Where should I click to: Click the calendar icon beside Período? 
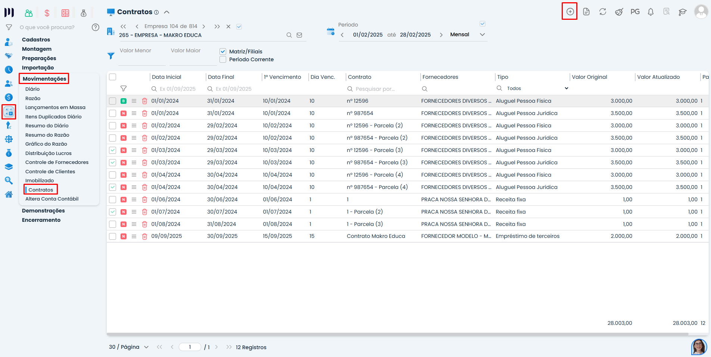pyautogui.click(x=330, y=32)
